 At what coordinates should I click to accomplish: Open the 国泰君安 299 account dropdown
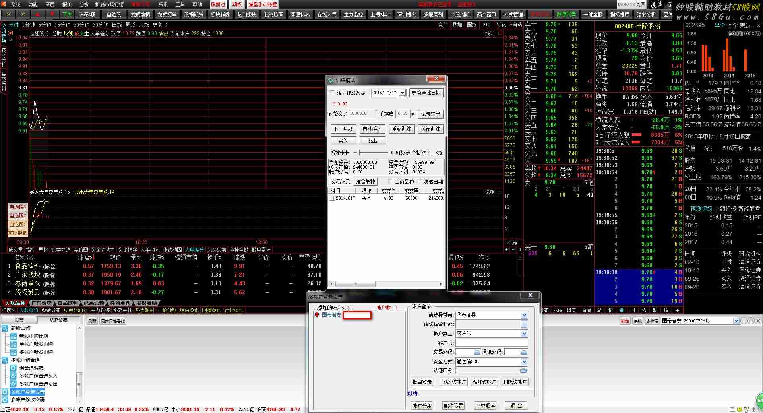pos(736,321)
